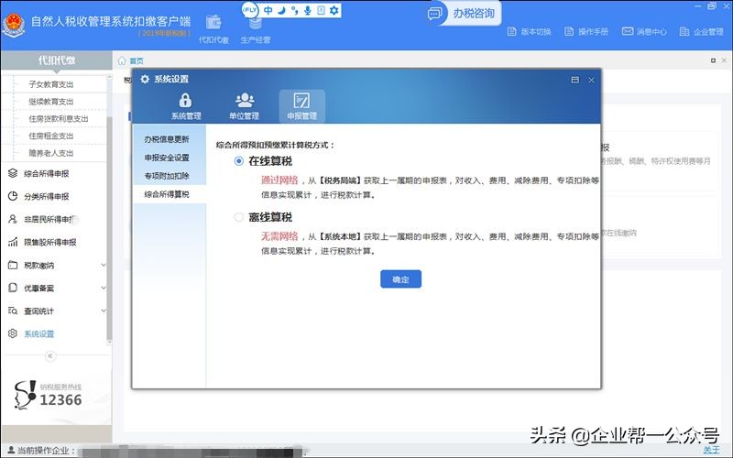The height and width of the screenshot is (458, 733).
Task: Select 住房租金支出 in sidebar
Action: (51, 136)
